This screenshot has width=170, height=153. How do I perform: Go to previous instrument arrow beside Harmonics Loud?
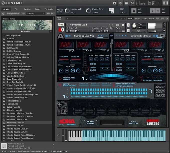point(110,25)
